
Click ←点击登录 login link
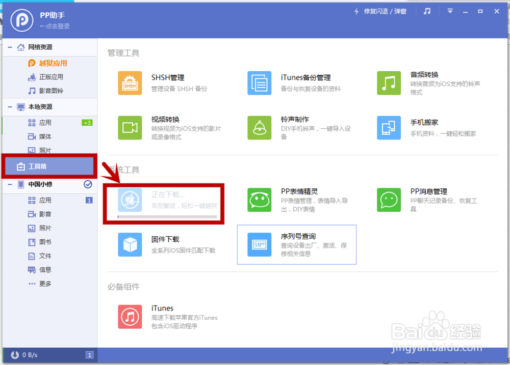[x=55, y=26]
